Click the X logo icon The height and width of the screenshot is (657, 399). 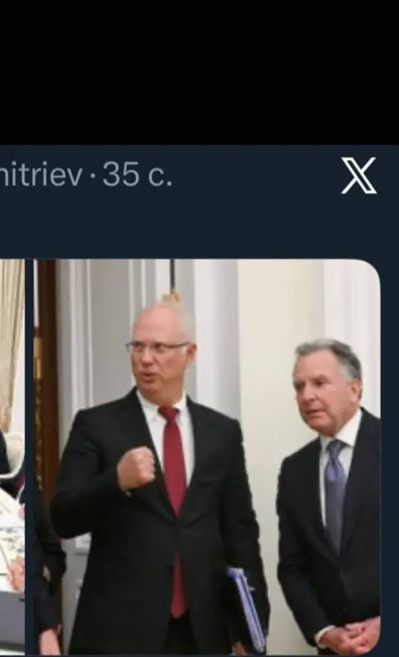(x=359, y=176)
